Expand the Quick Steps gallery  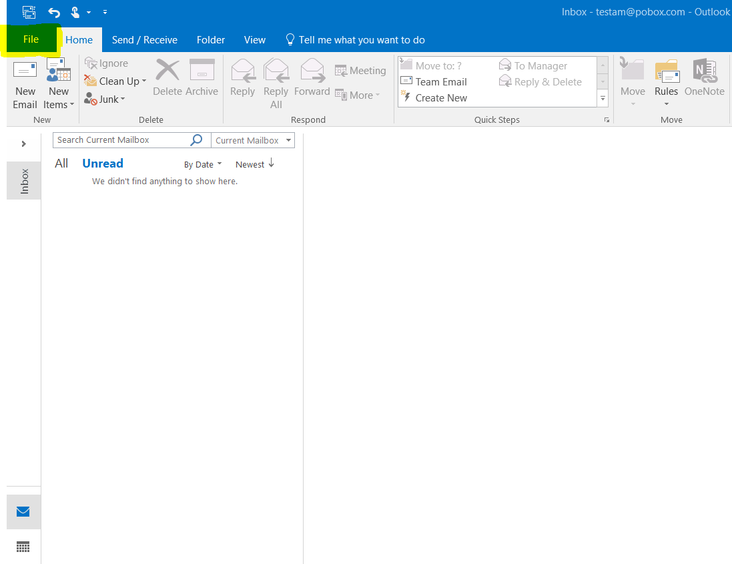[x=603, y=99]
